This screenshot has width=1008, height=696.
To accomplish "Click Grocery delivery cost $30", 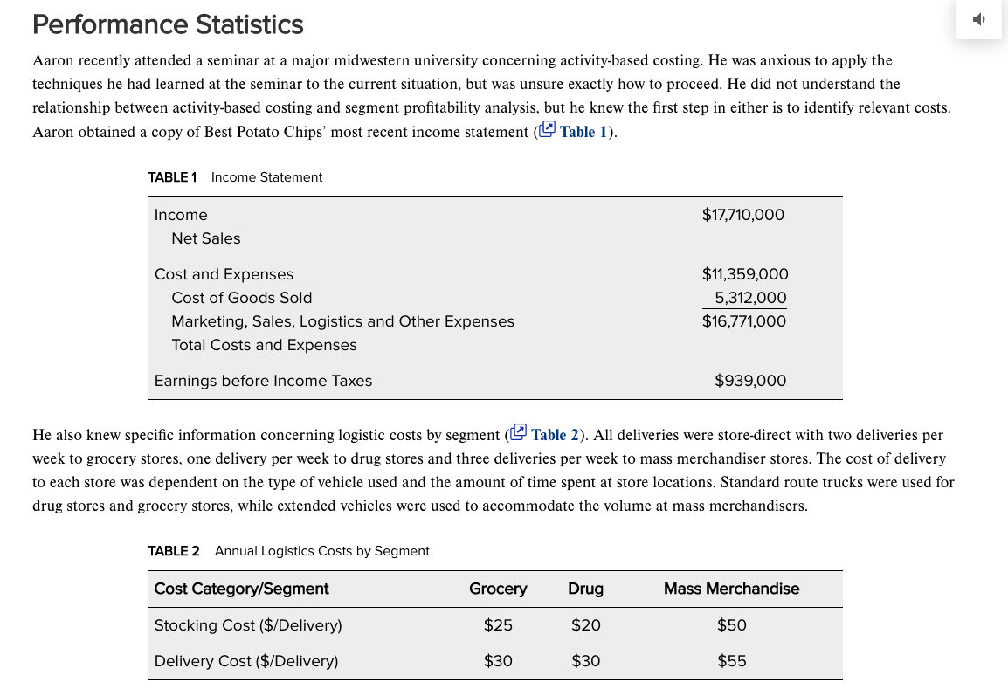I will pos(498,661).
